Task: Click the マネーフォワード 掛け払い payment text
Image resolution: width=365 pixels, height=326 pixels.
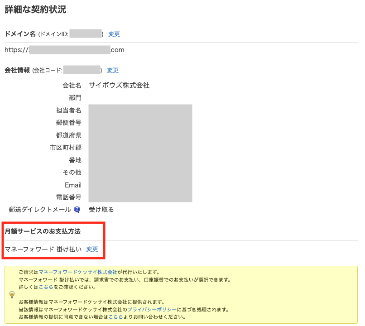Action: [x=43, y=249]
